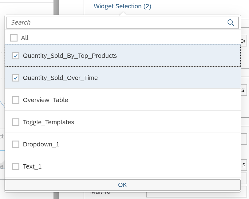Image resolution: width=249 pixels, height=199 pixels.
Task: Click the OK button
Action: (122, 185)
